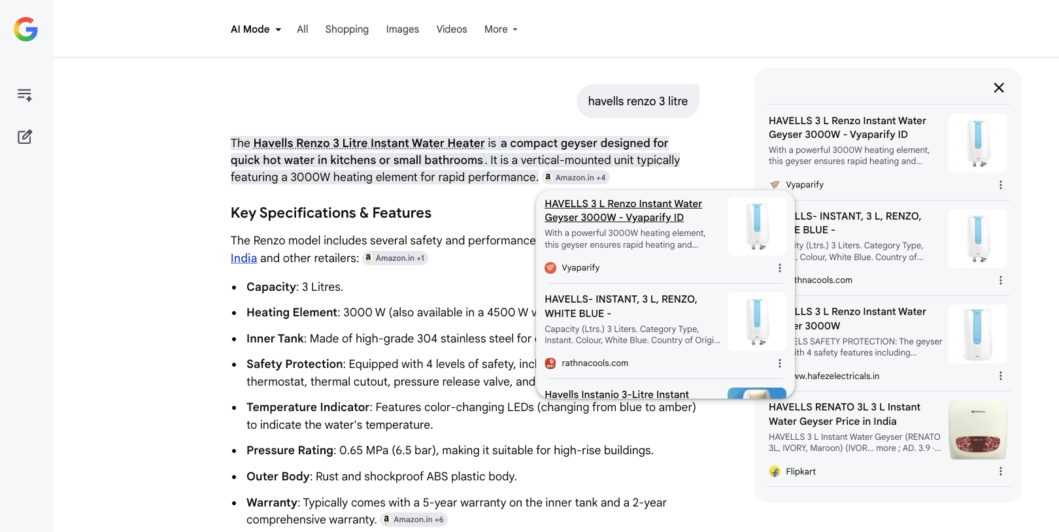The height and width of the screenshot is (532, 1059).
Task: Click geyser thumbnail of rathnacools popup card
Action: pyautogui.click(x=757, y=322)
